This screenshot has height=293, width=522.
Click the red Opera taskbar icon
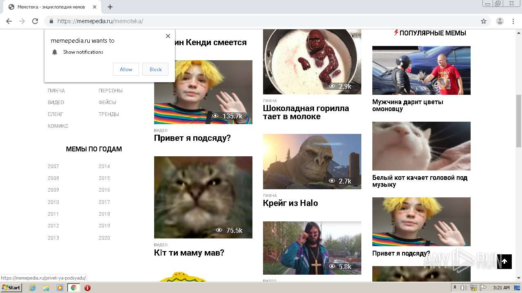87,288
